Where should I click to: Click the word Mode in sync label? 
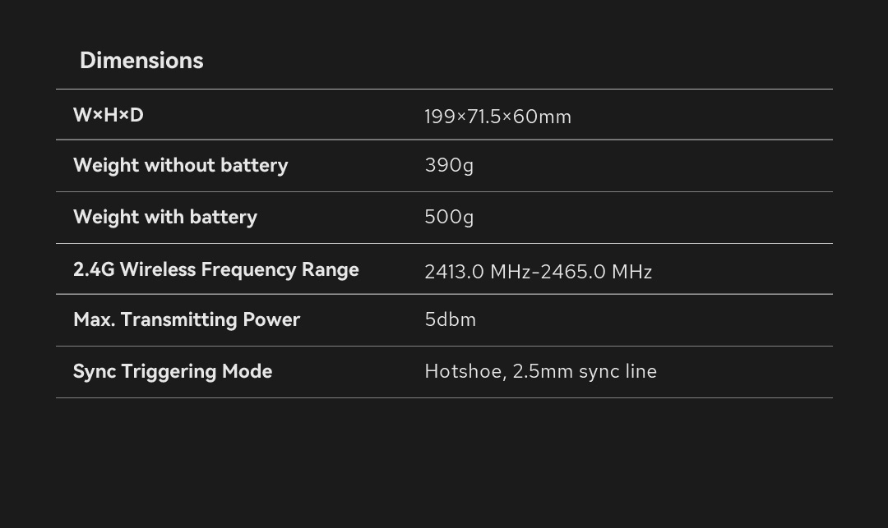(x=247, y=371)
